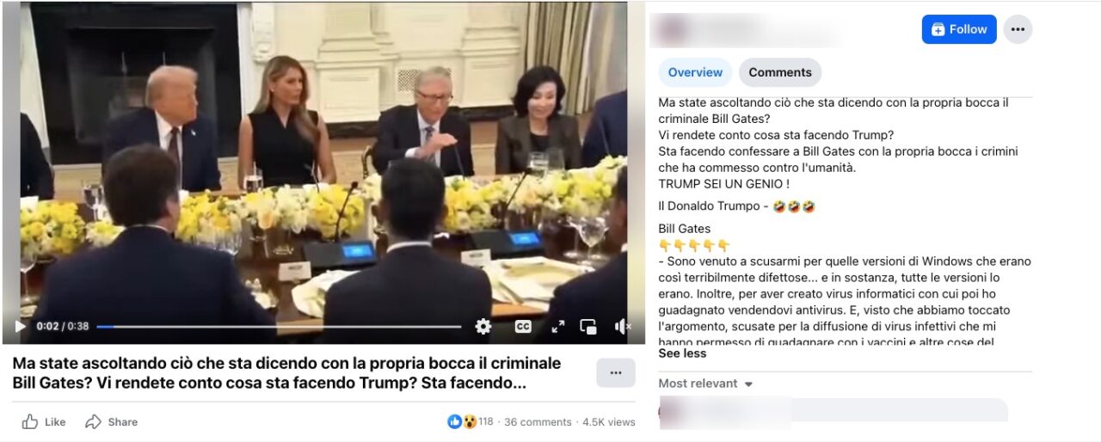Show who reacted via reaction icons
1101x442 pixels.
[x=462, y=421]
